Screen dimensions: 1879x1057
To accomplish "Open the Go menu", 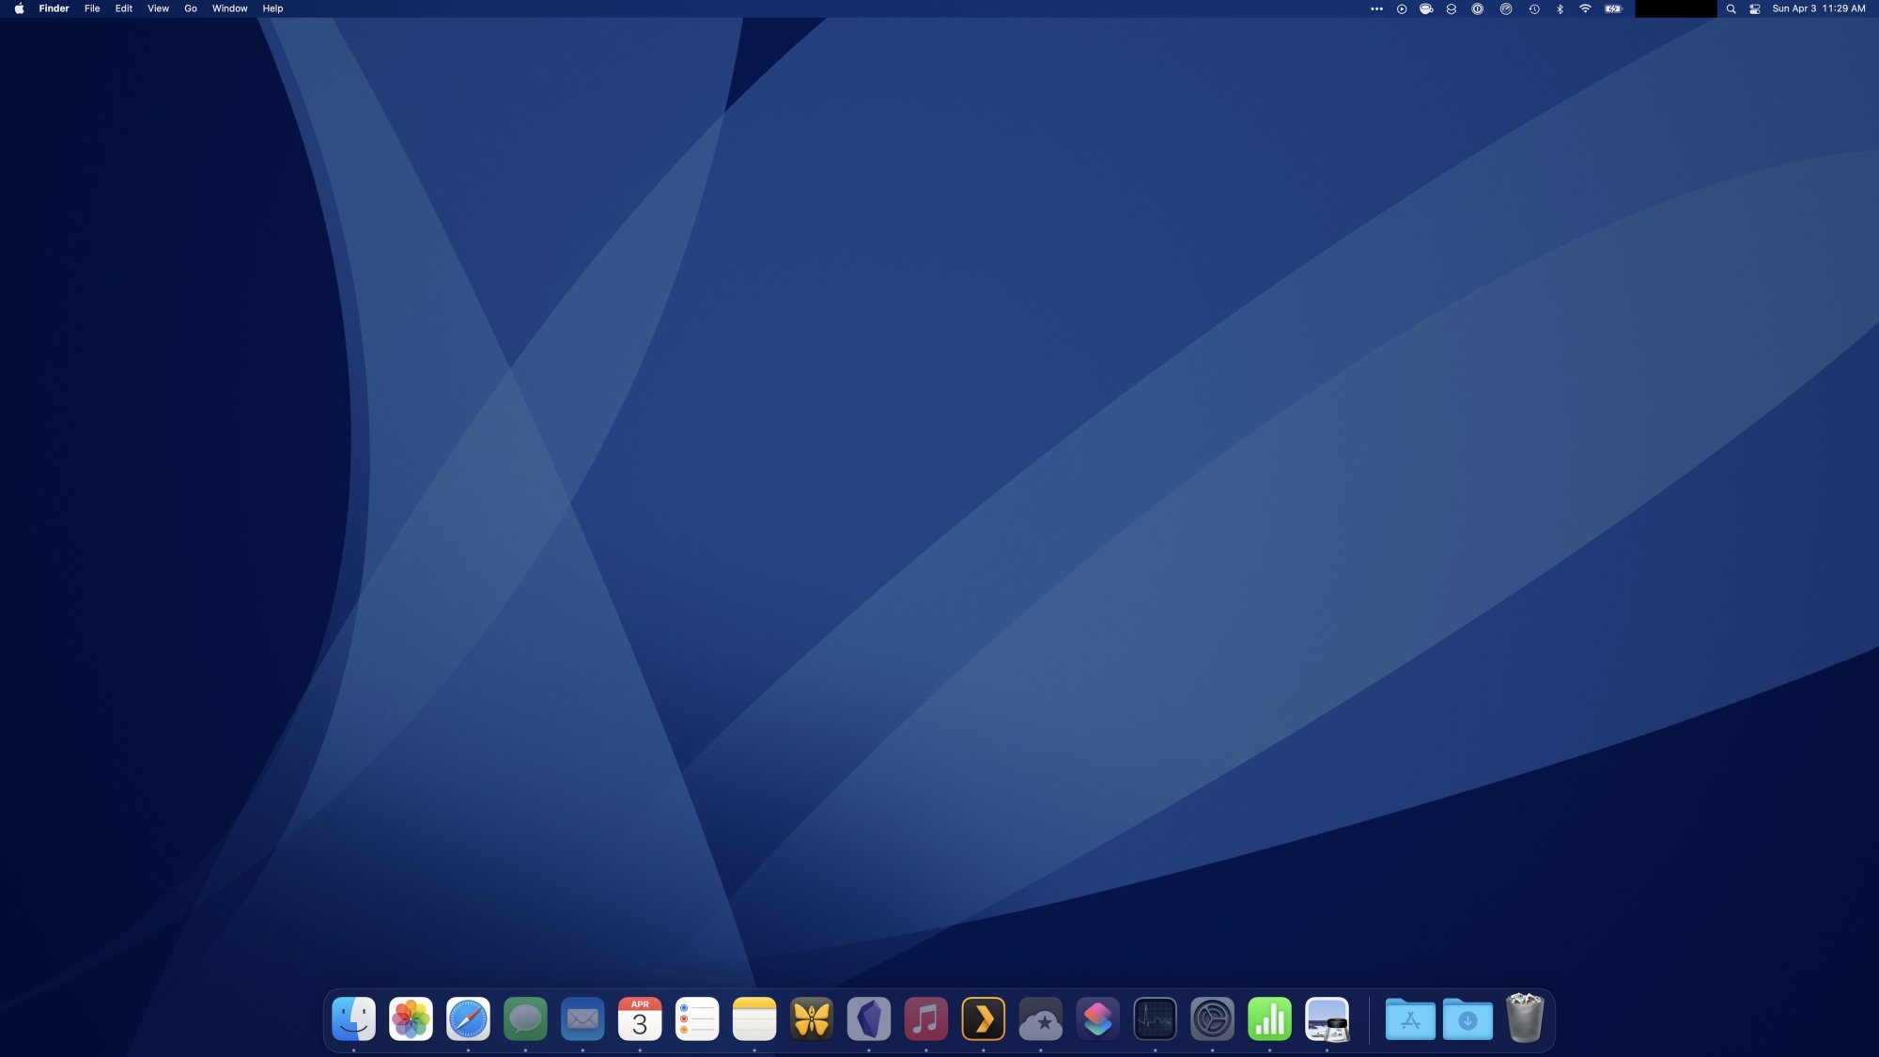I will 191,8.
